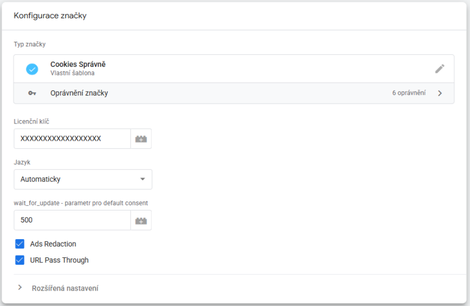
Task: Click the Rozšířená nastavení section title
Action: pos(65,288)
